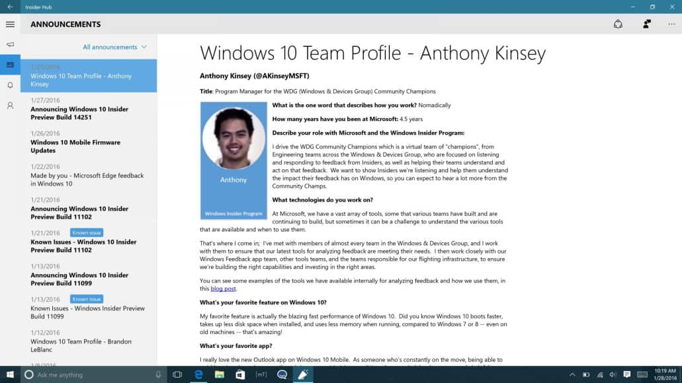Open the speech bubble app on the taskbar
This screenshot has width=682, height=383.
click(x=282, y=374)
